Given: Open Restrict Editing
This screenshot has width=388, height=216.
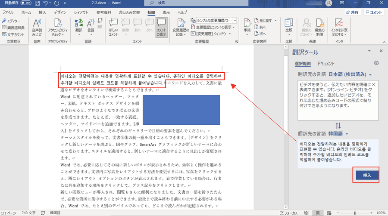Looking at the screenshot, I should (x=319, y=28).
